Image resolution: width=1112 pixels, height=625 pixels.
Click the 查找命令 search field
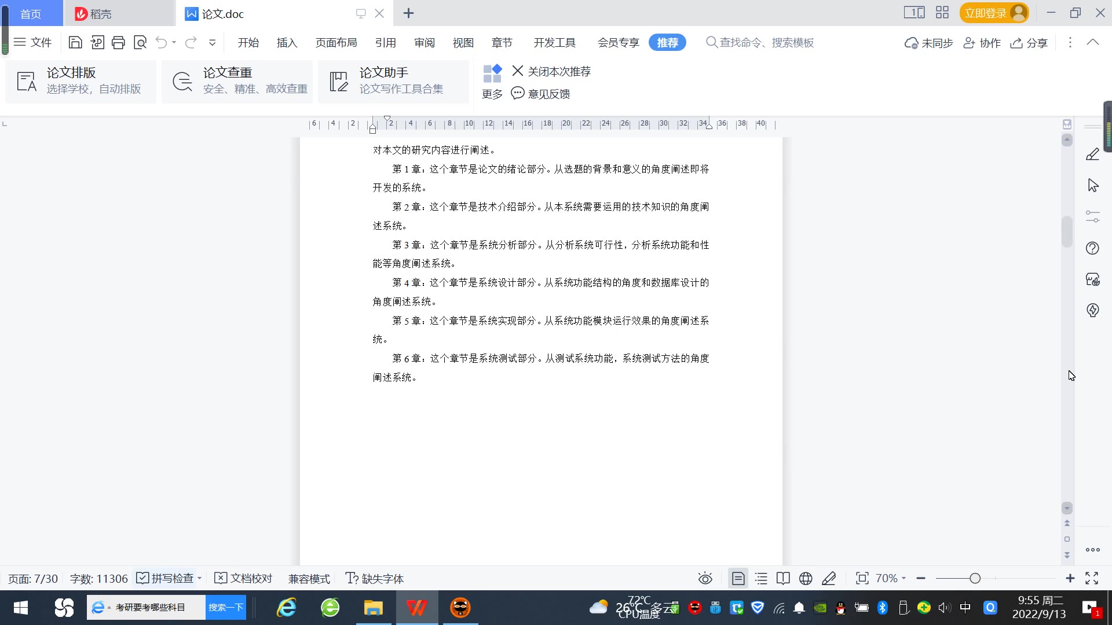766,42
